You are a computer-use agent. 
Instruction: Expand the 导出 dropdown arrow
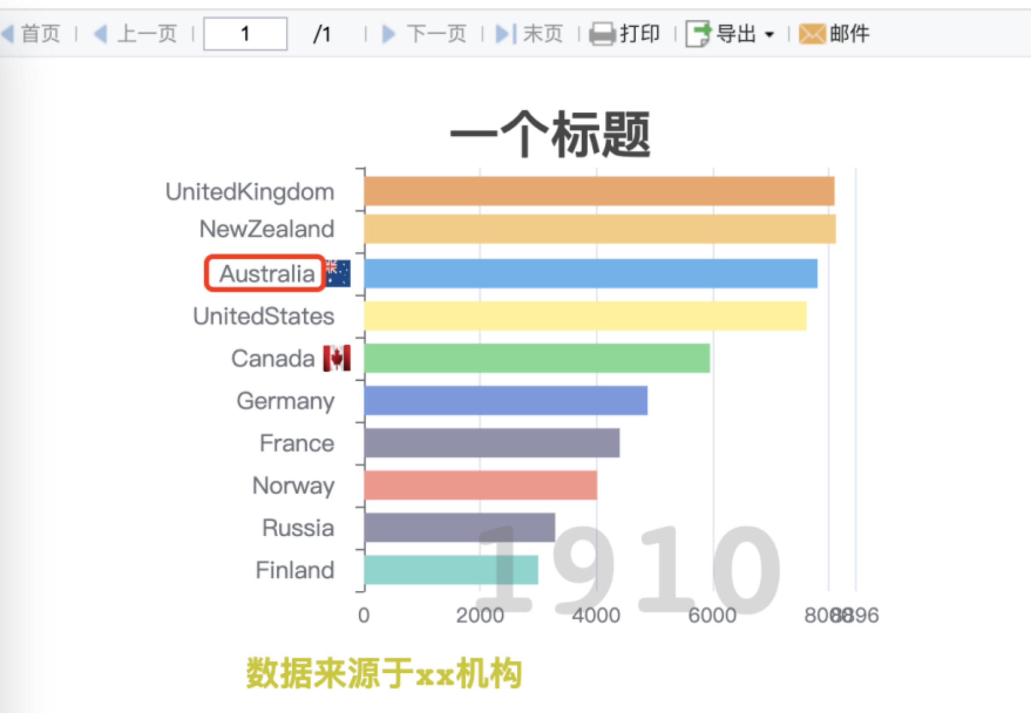pos(769,35)
